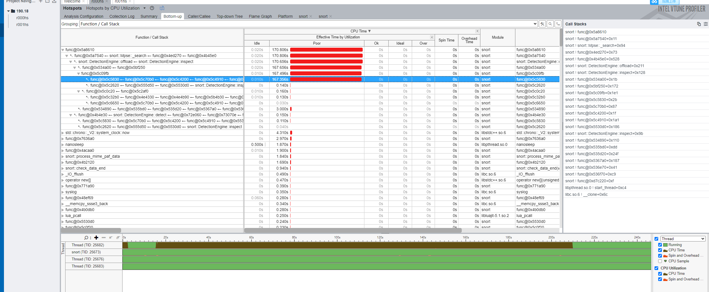This screenshot has width=709, height=292.
Task: Open the Grouping Function / Call Stack dropdown
Action: 535,24
